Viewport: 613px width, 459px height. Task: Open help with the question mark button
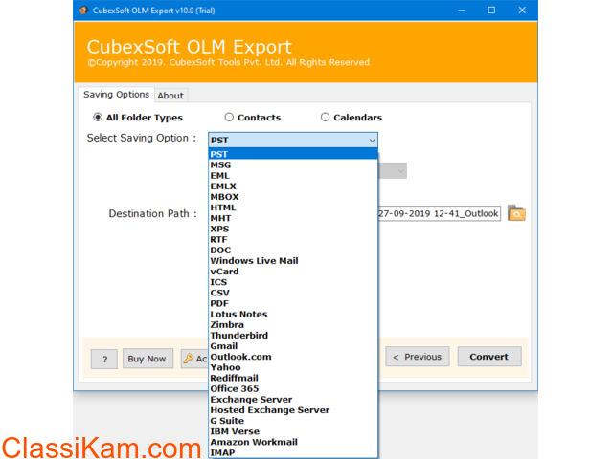pyautogui.click(x=104, y=360)
